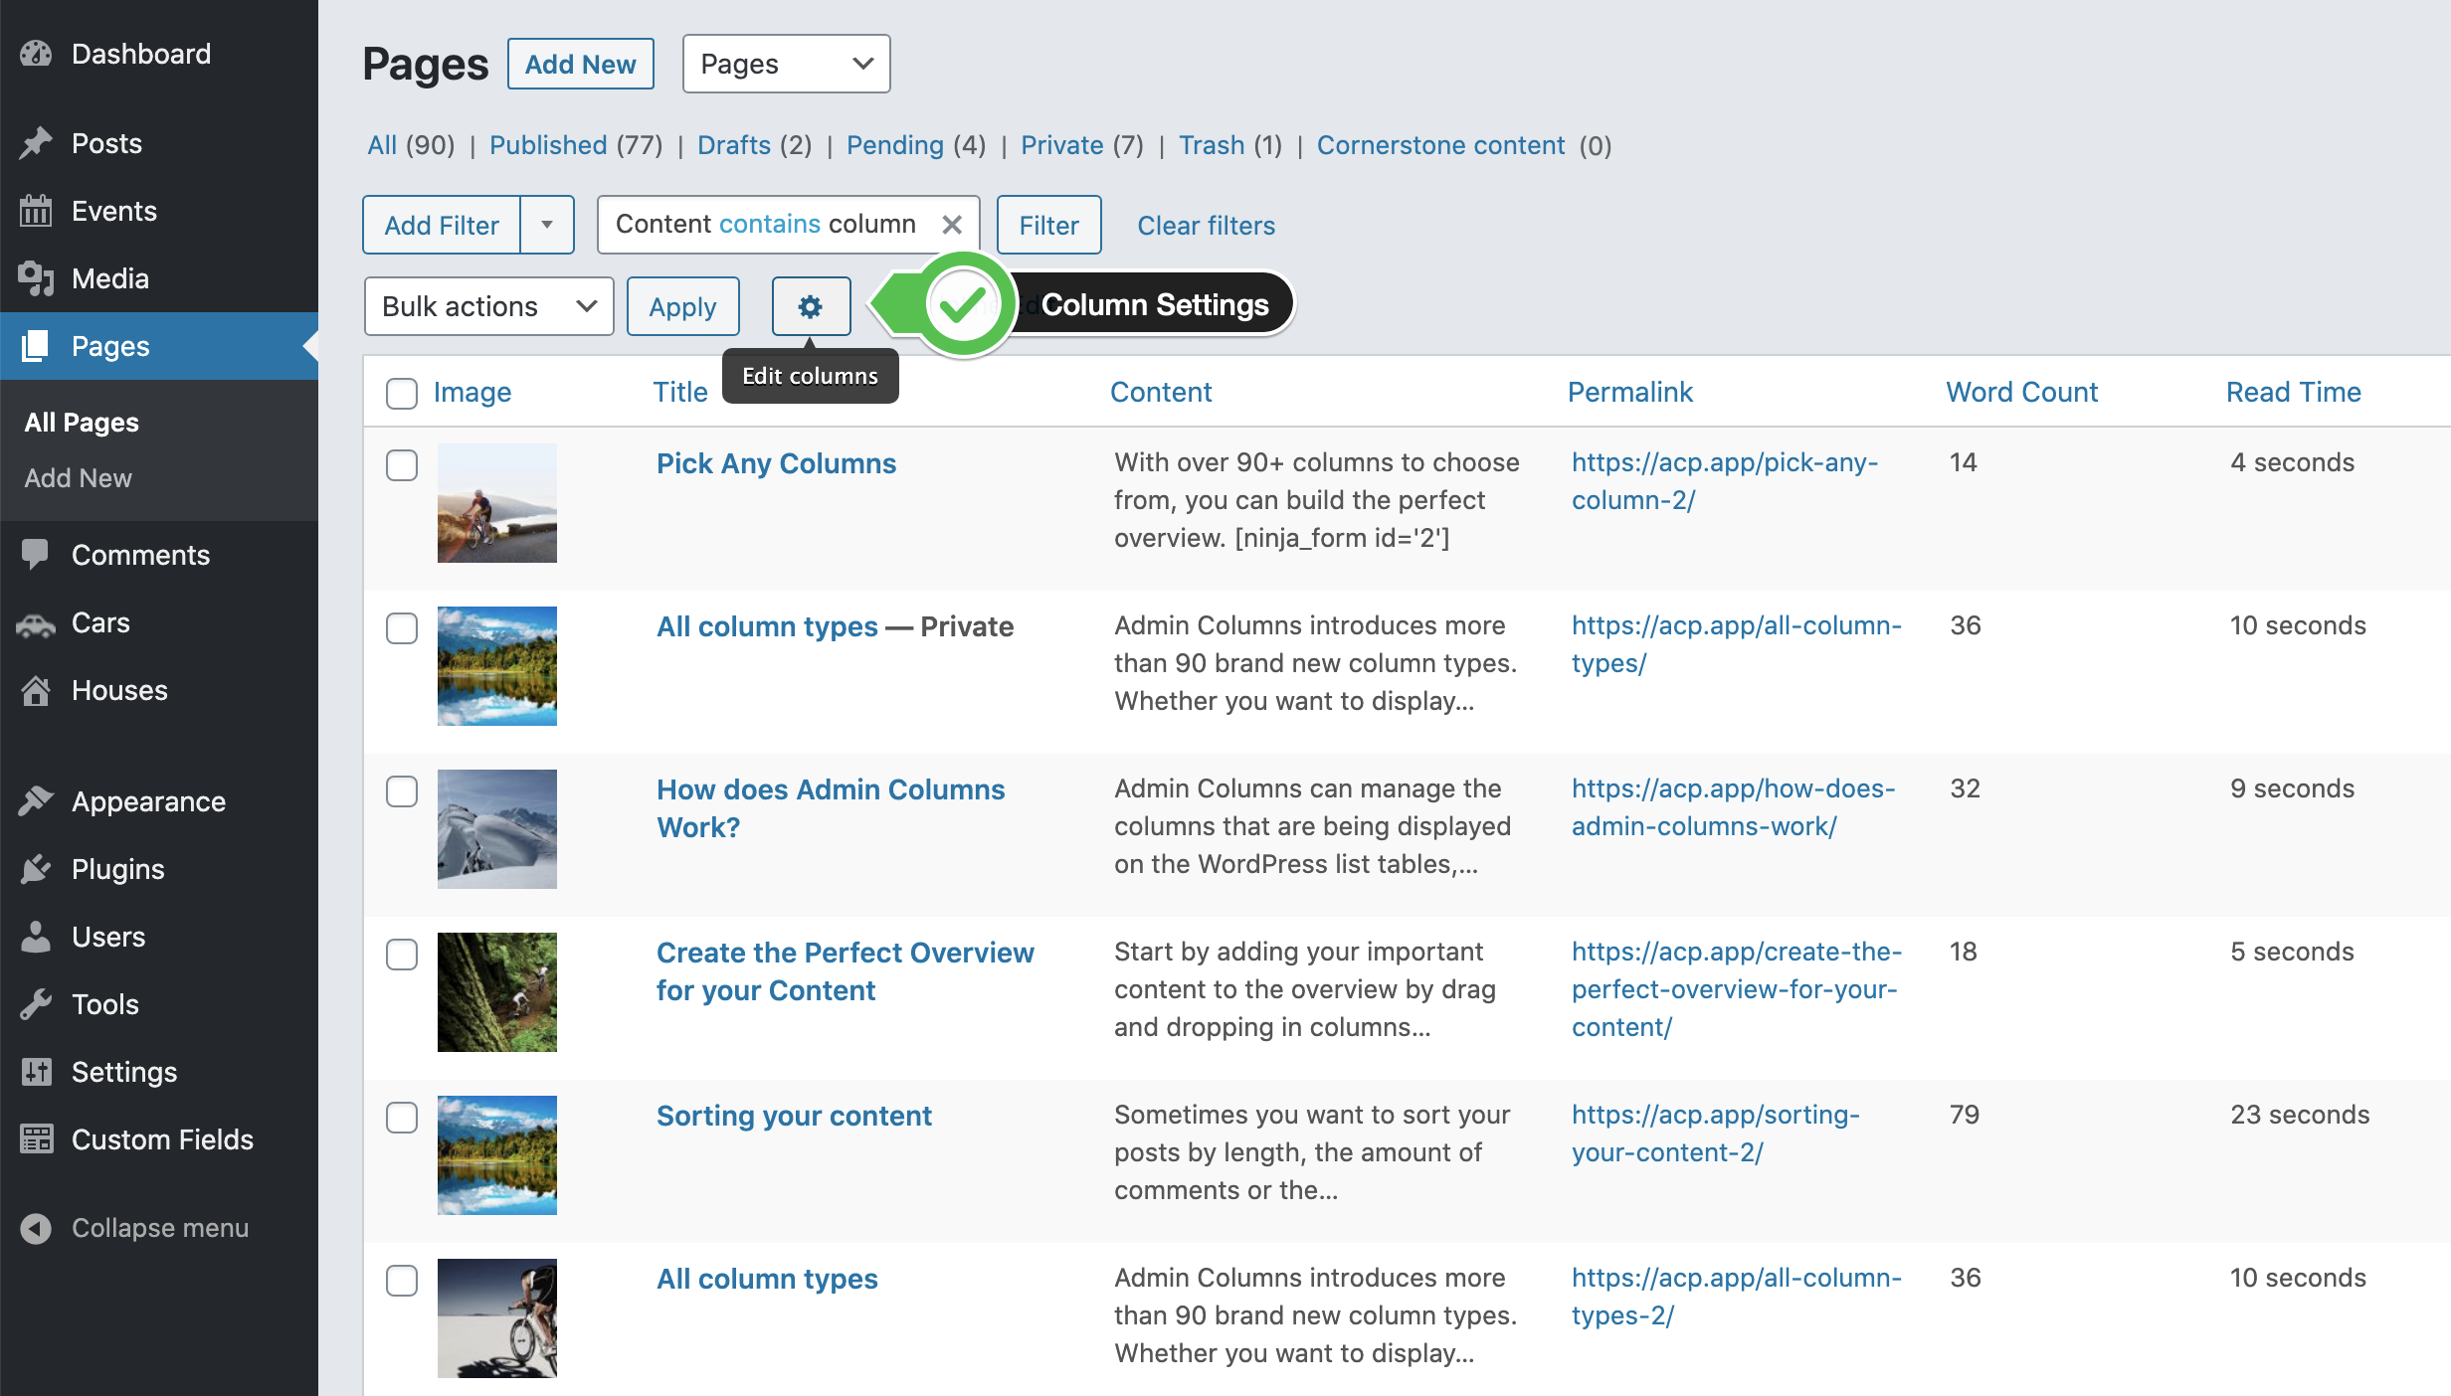
Task: Open the Media menu item
Action: point(109,278)
